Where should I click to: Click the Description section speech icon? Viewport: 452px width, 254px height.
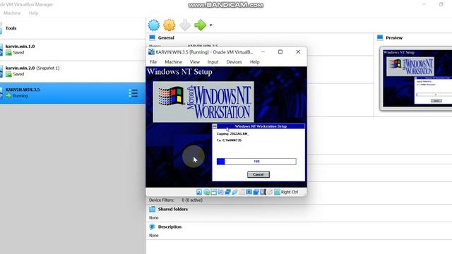pyautogui.click(x=153, y=226)
